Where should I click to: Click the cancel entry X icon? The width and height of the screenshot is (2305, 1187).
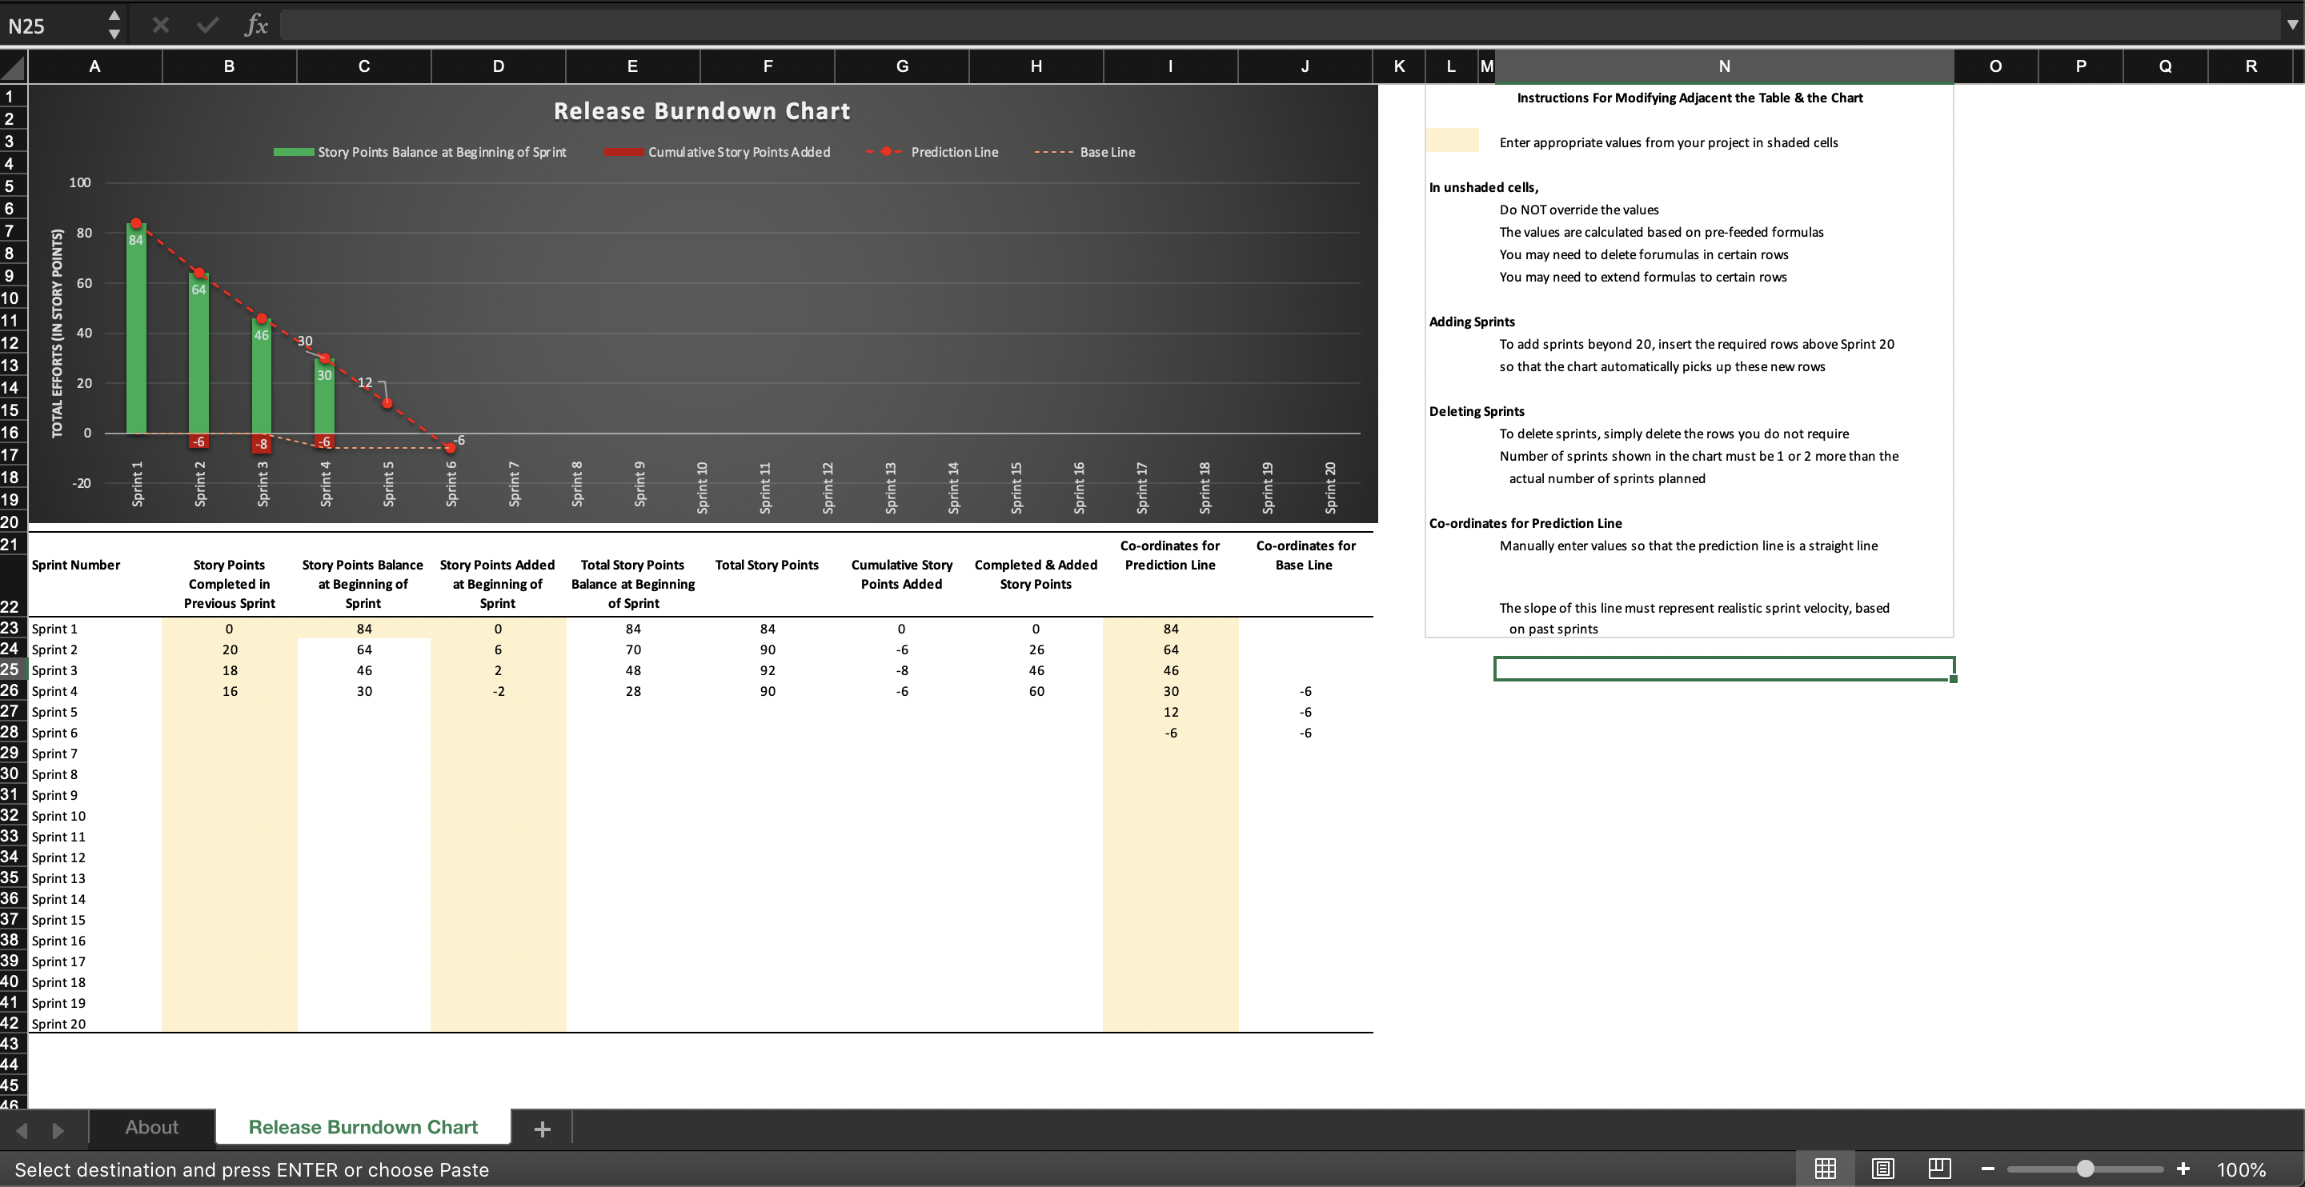pyautogui.click(x=160, y=25)
